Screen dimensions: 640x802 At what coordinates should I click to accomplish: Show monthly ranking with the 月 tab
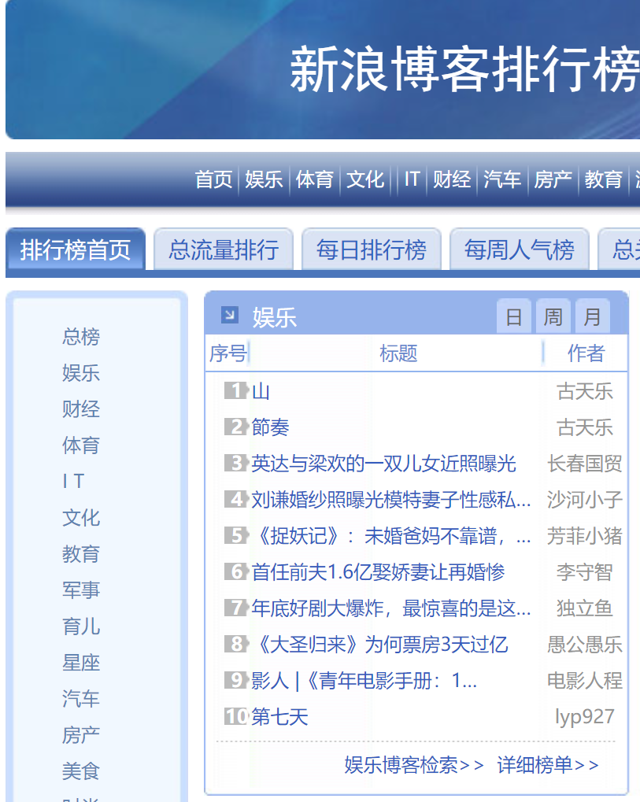593,316
